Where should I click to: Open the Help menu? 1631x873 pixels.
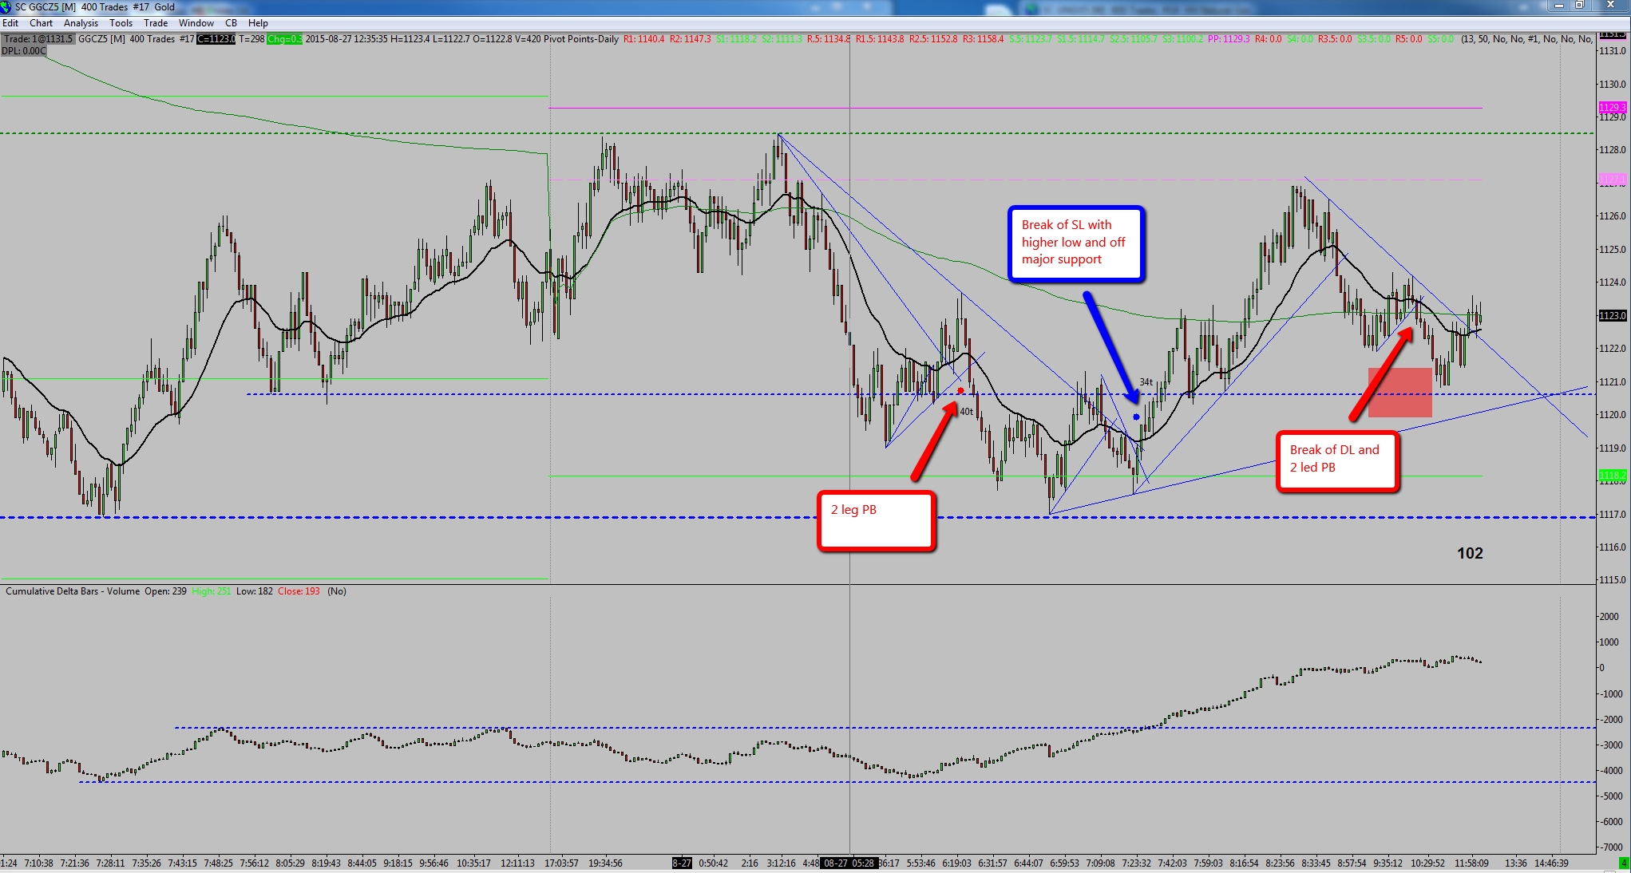click(x=258, y=23)
